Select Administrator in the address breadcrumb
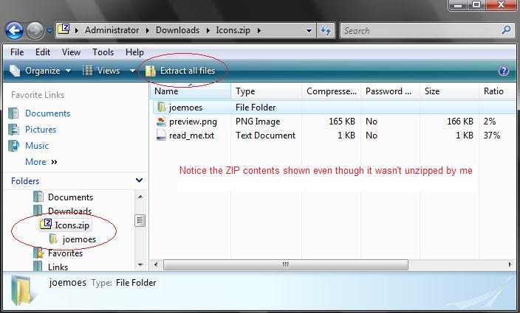 (x=112, y=30)
